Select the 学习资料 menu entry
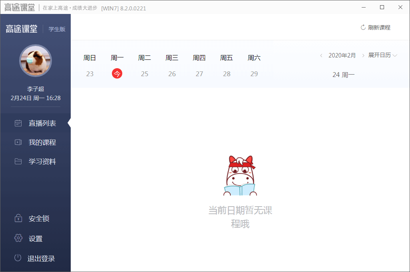 click(x=42, y=162)
